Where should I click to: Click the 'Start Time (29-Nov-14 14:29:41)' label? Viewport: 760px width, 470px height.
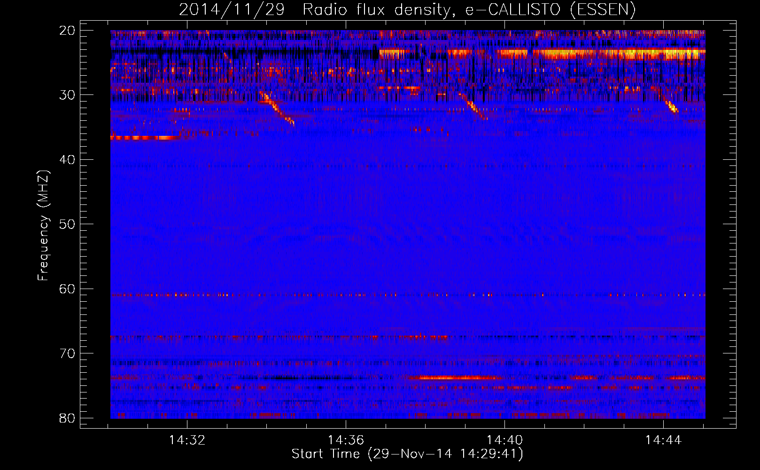pyautogui.click(x=407, y=454)
